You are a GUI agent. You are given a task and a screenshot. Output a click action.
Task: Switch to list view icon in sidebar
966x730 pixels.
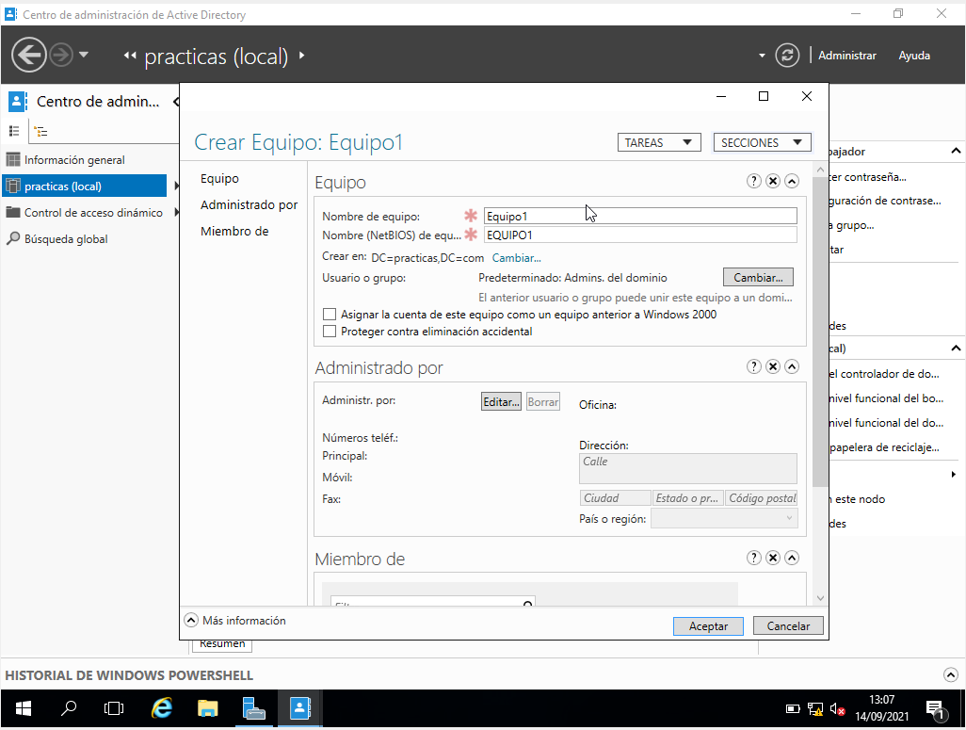15,132
